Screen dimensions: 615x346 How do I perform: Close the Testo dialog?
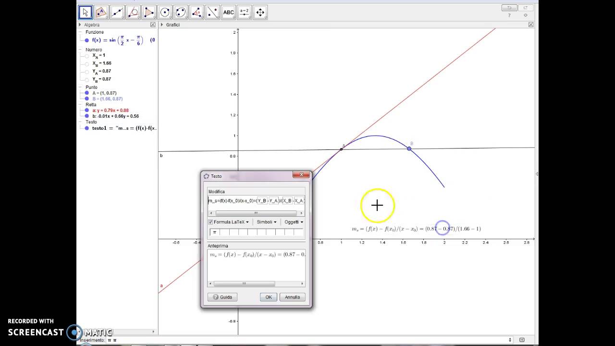(x=301, y=175)
